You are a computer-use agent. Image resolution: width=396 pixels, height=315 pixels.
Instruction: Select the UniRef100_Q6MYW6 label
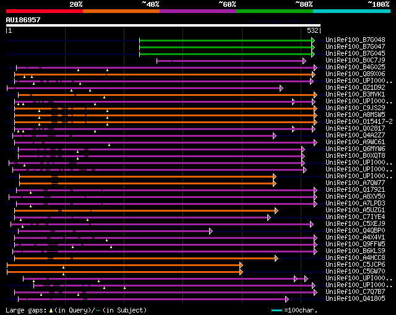point(355,149)
